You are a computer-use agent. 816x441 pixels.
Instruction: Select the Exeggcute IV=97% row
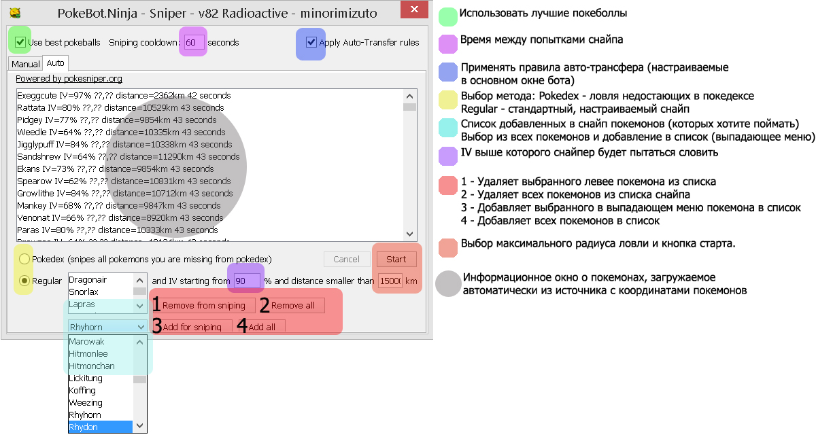209,96
